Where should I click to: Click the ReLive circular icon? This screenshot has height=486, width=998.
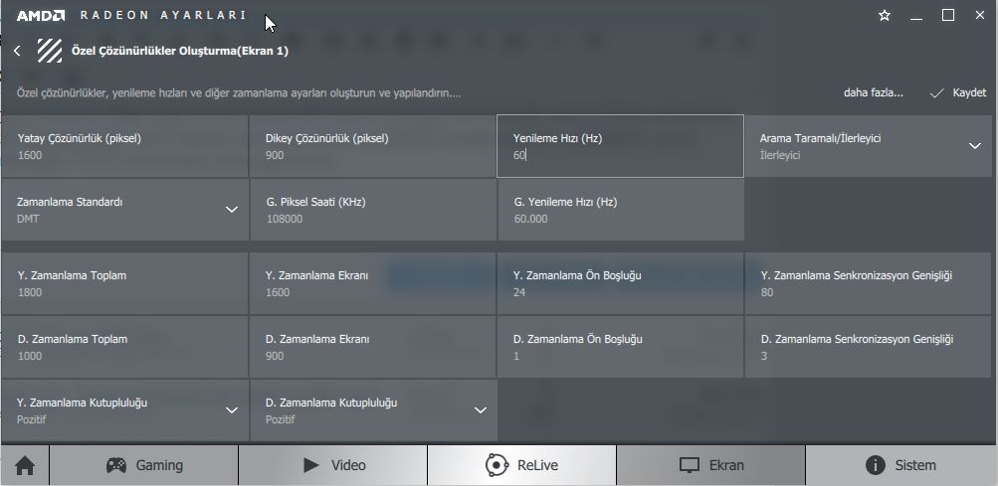coord(497,465)
